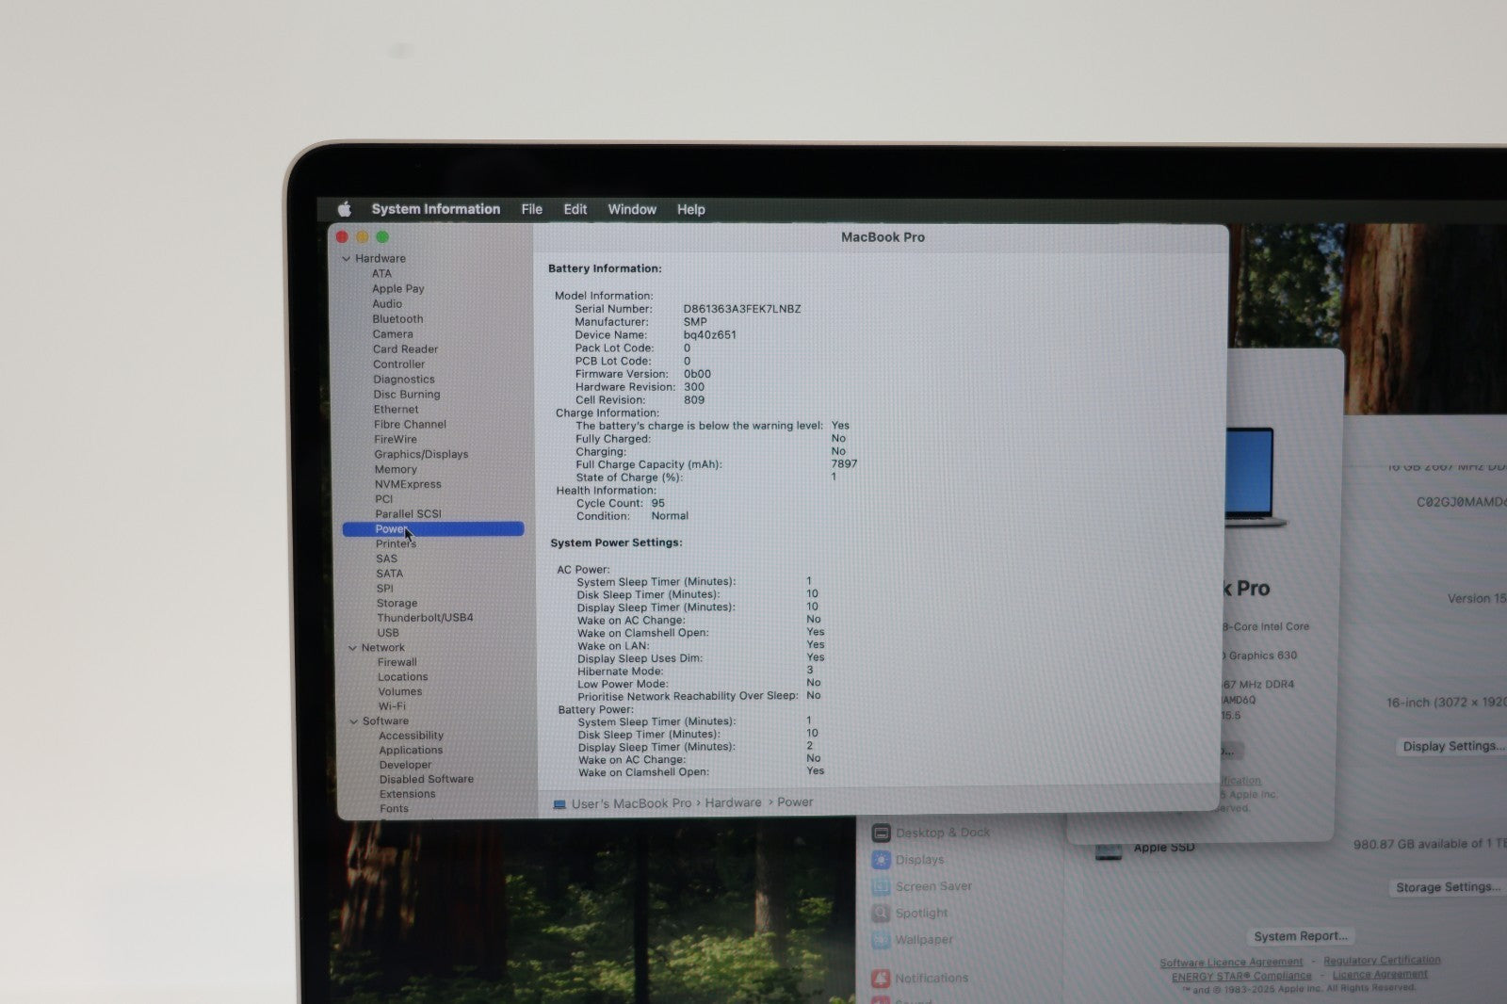Select Storage in the sidebar

click(397, 603)
